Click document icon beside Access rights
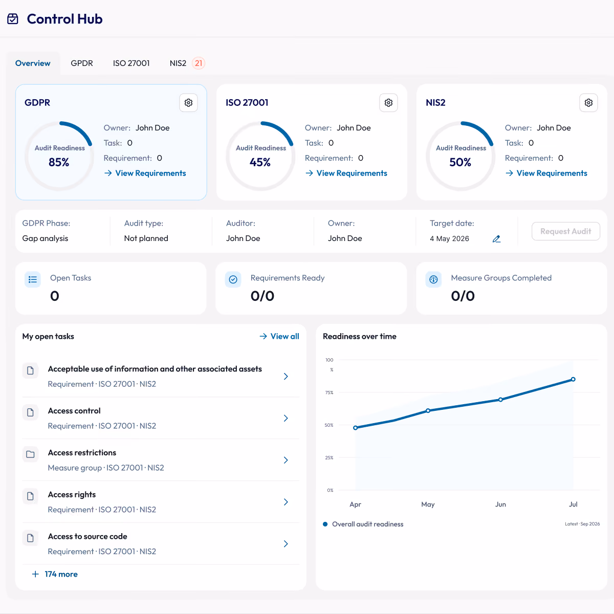This screenshot has width=614, height=614. pos(30,496)
